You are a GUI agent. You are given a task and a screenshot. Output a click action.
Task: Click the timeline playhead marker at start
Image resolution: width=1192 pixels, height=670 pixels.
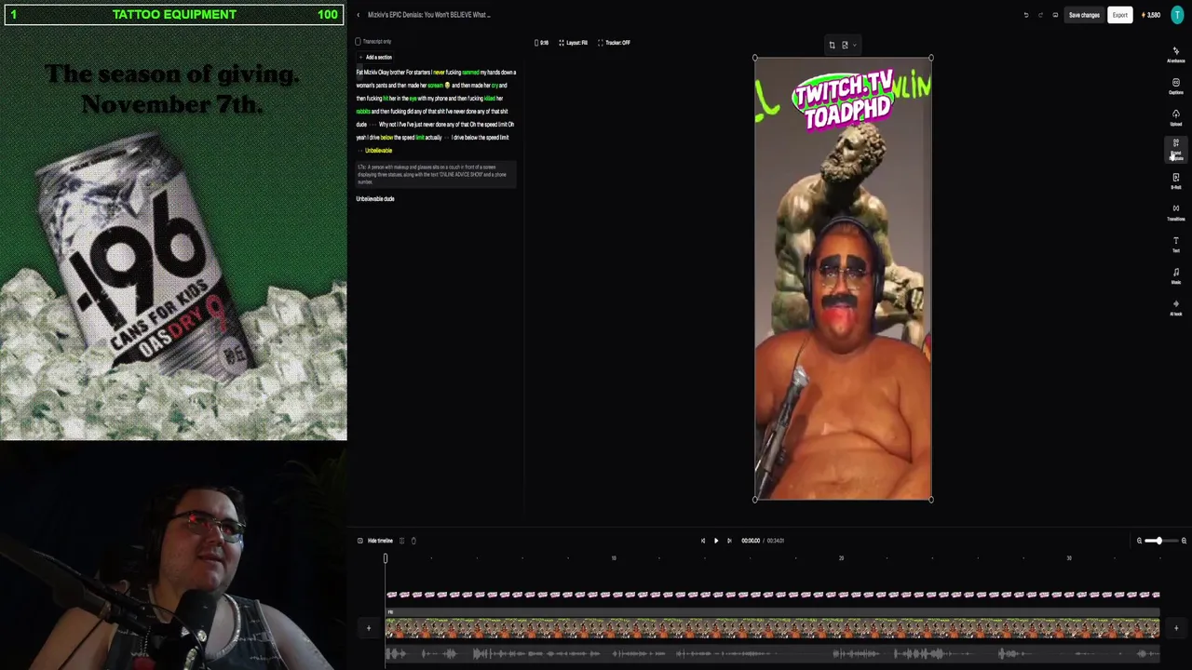[x=386, y=558]
